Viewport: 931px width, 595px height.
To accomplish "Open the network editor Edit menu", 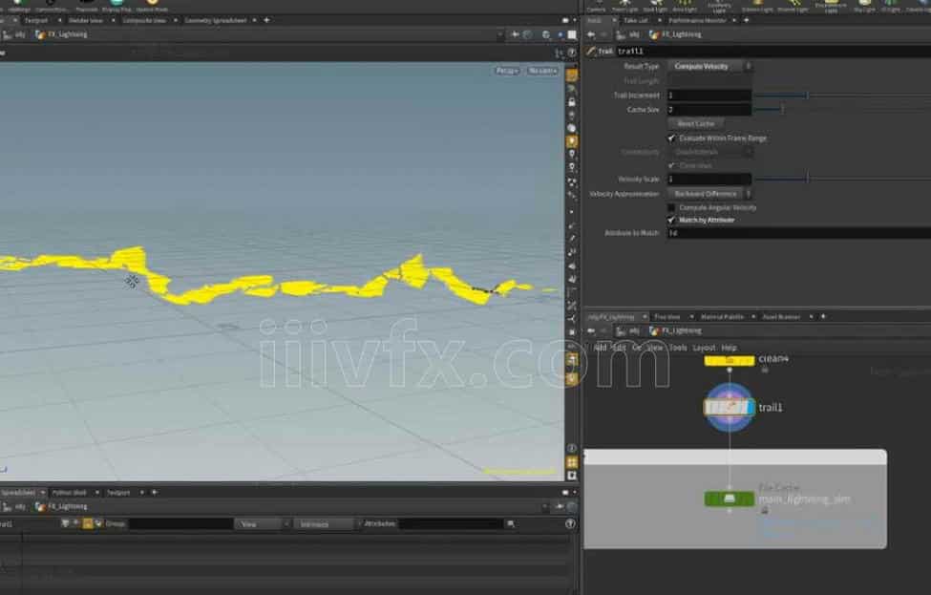I will [x=620, y=348].
